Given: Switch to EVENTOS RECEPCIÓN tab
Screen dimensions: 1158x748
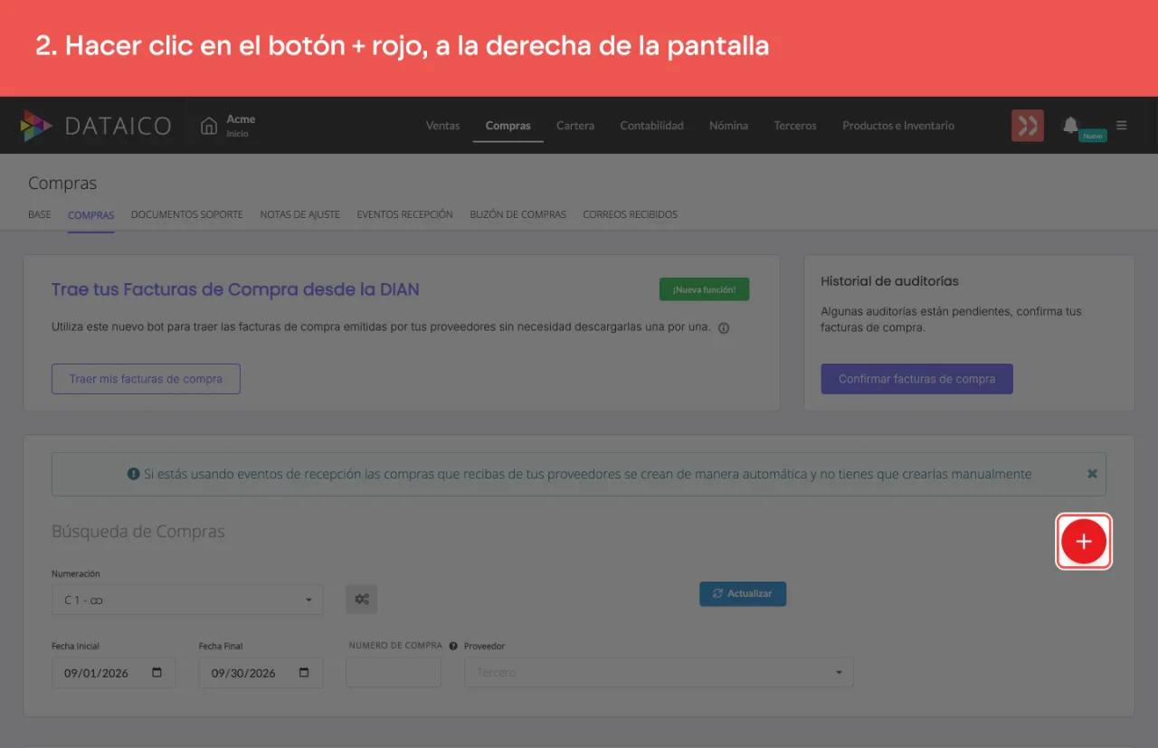Looking at the screenshot, I should click(x=405, y=214).
